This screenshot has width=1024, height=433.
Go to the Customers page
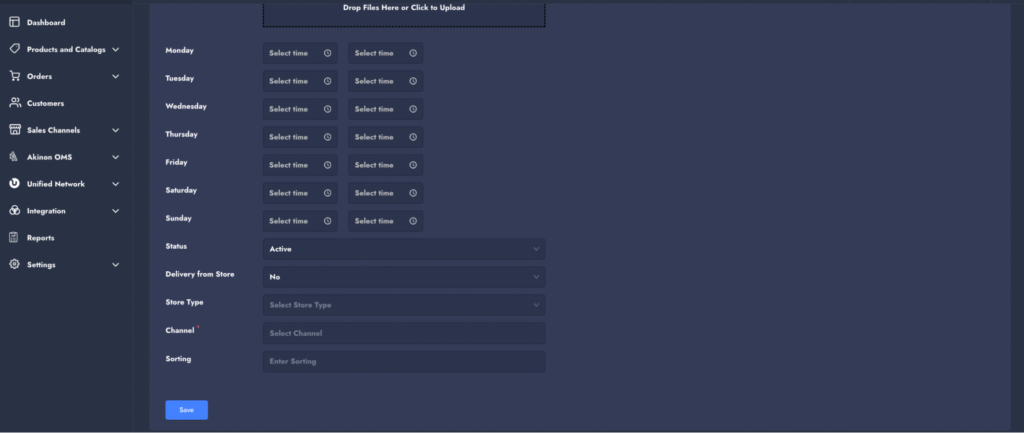[x=45, y=103]
